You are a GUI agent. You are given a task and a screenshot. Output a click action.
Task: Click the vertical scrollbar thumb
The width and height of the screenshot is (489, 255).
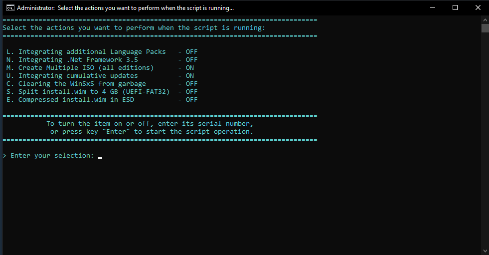pyautogui.click(x=485, y=28)
